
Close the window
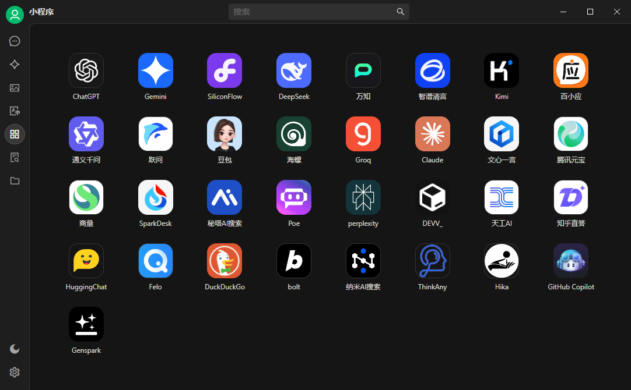pos(617,12)
